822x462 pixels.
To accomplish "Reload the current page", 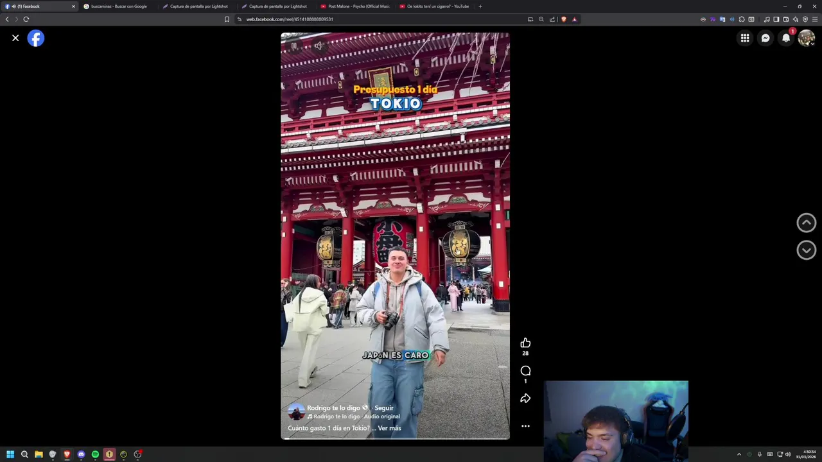I will 26,19.
